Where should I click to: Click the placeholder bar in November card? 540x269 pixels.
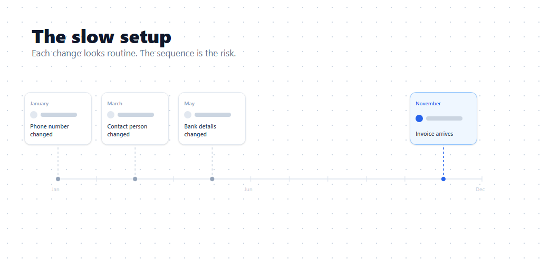[x=444, y=118]
